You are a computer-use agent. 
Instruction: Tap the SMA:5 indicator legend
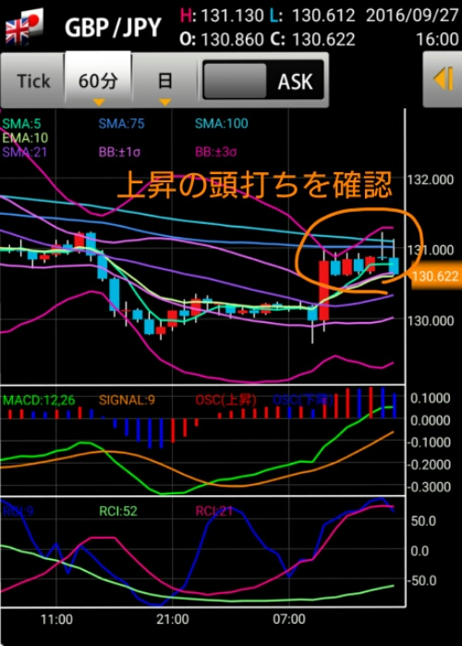21,123
